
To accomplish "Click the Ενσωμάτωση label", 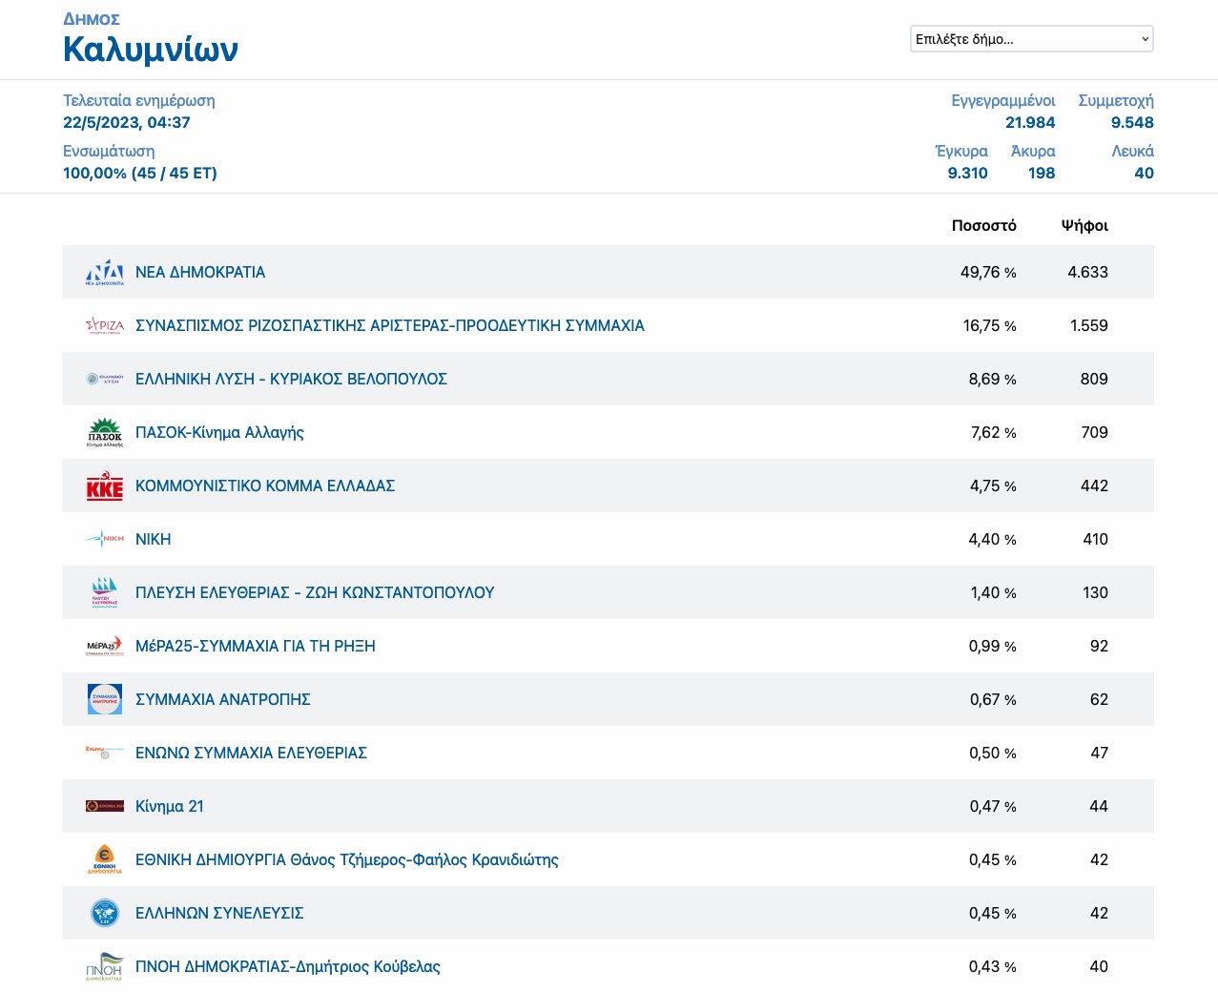I will pyautogui.click(x=109, y=151).
